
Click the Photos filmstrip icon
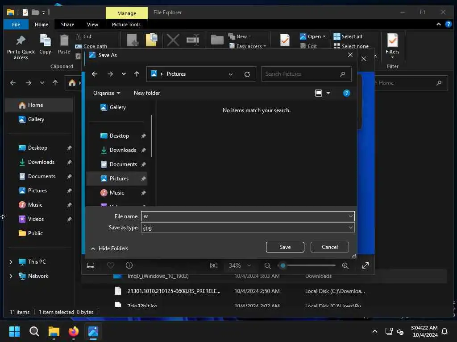[91, 265]
